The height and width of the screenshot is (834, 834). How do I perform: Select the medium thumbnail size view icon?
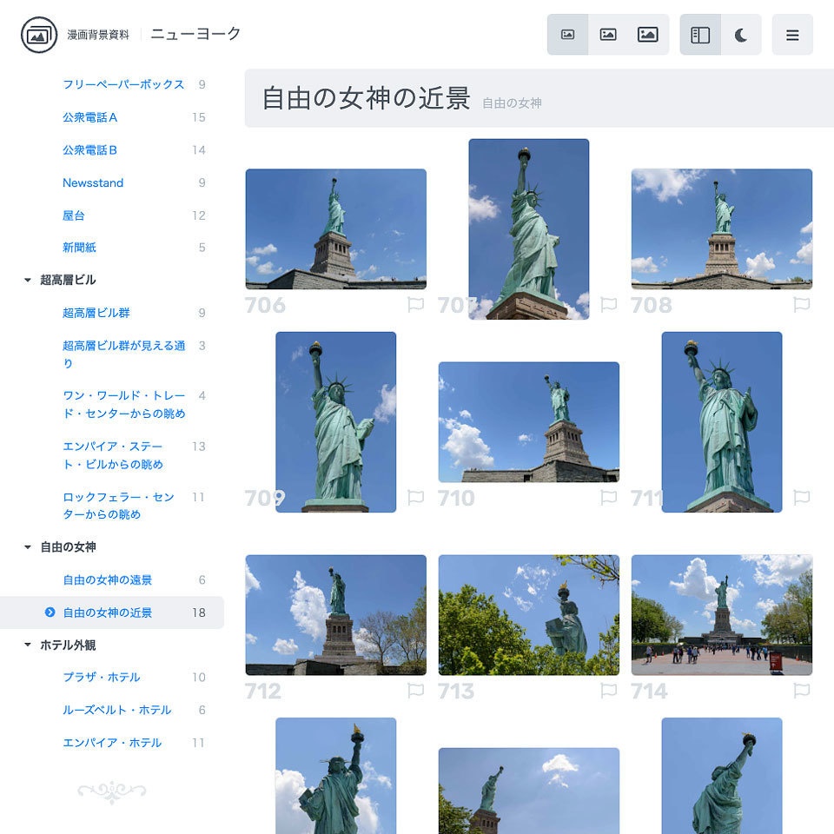tap(608, 33)
